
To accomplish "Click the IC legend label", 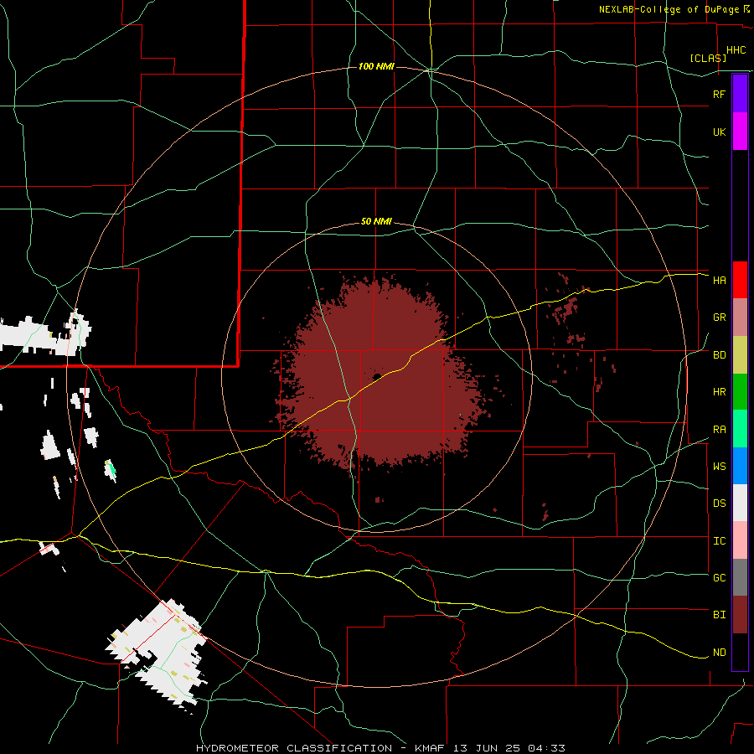I will tap(719, 541).
